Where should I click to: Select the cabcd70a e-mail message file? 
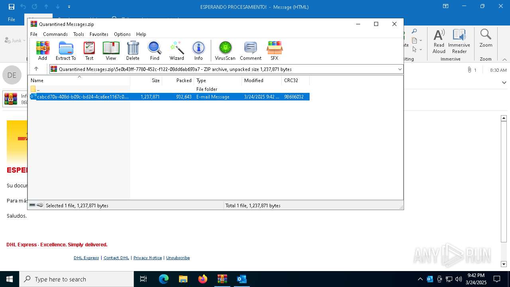coord(169,97)
